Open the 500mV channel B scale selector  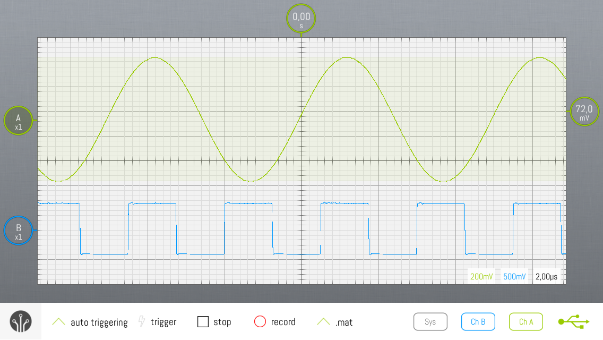click(x=514, y=277)
